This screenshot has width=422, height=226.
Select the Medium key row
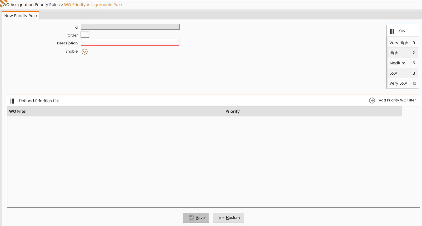coord(403,63)
